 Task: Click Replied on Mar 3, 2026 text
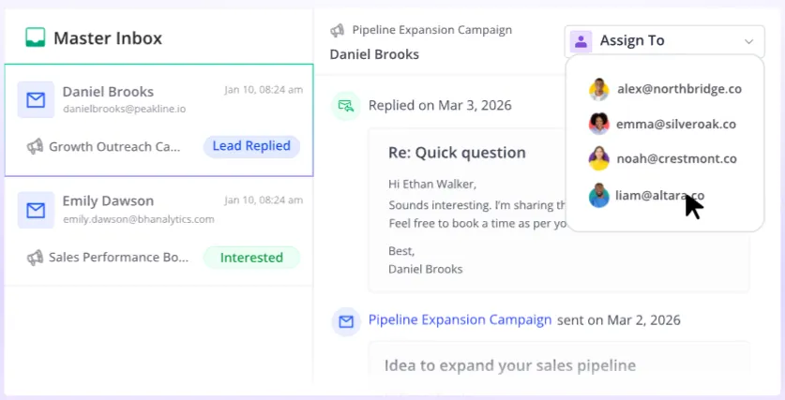click(x=440, y=106)
